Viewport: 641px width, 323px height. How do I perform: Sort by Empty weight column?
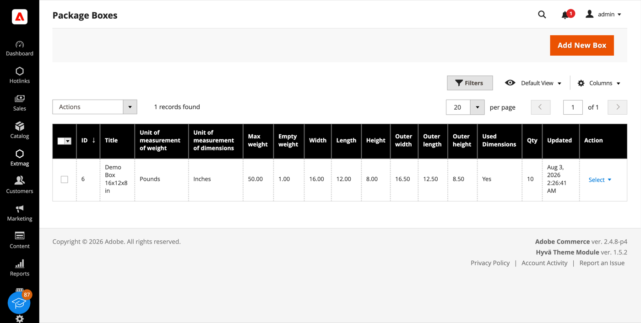coord(289,141)
